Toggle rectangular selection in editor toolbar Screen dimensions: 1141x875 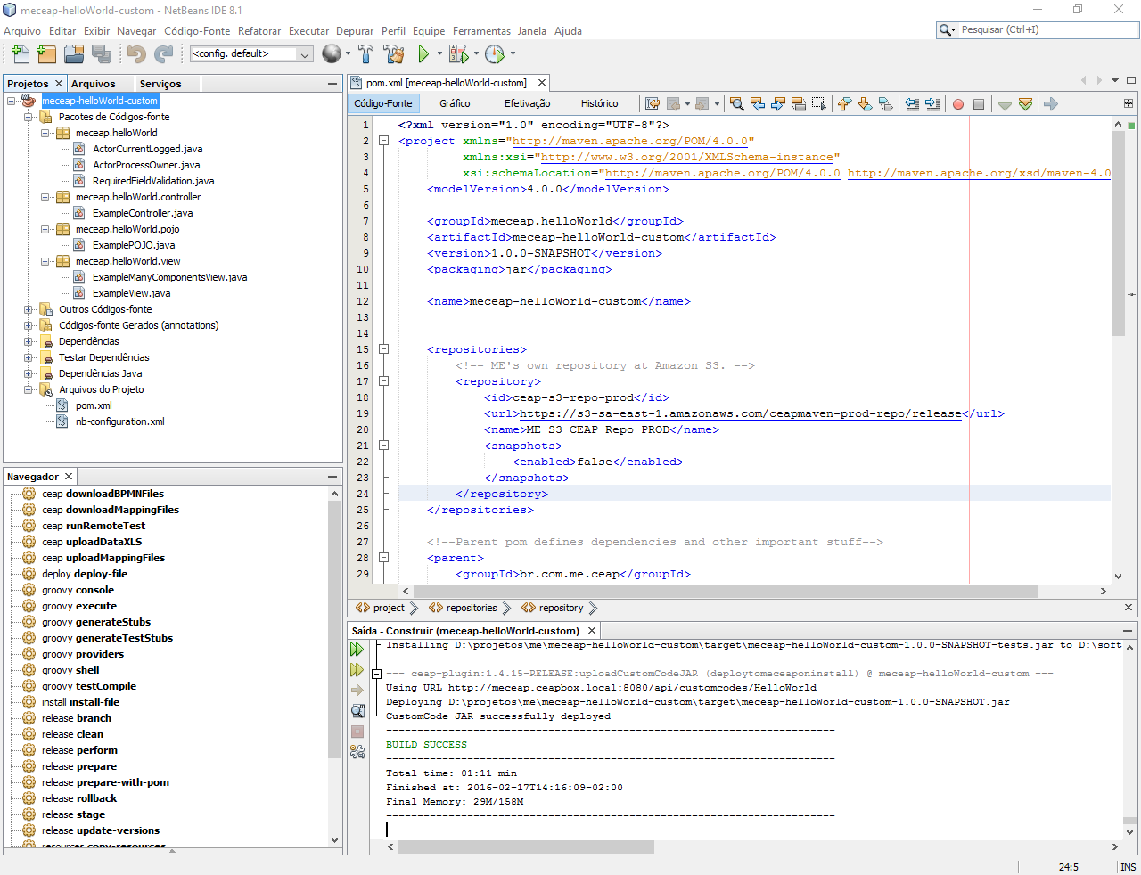pyautogui.click(x=819, y=104)
